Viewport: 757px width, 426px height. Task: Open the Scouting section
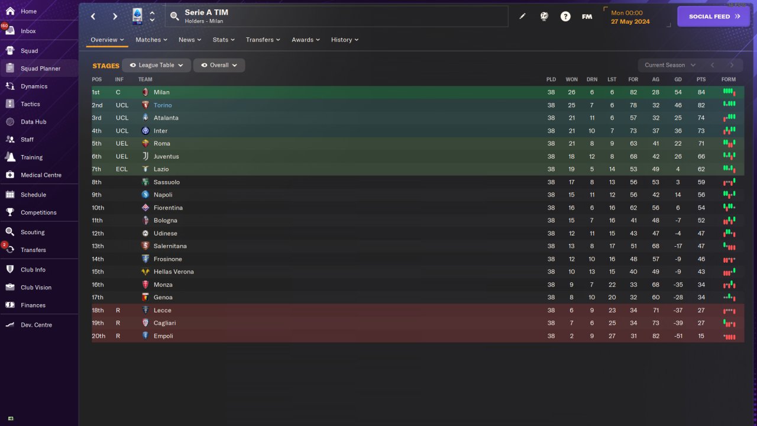[x=32, y=233]
